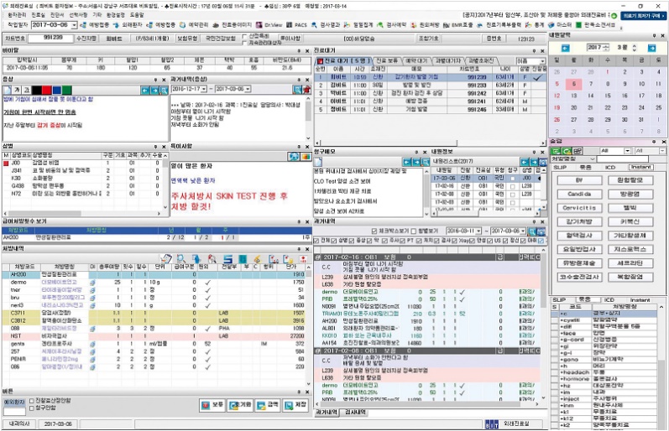Toggle 산정특례 checkbox
The image size is (669, 431).
[244, 36]
